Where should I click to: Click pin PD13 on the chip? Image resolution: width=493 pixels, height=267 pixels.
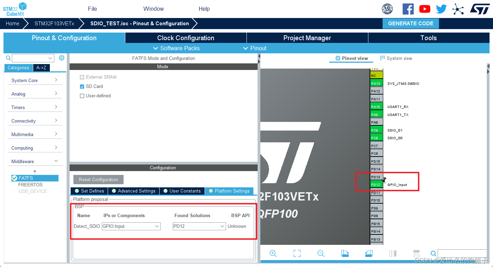coord(376,177)
